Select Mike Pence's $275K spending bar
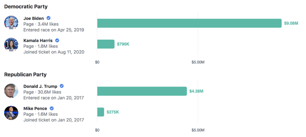 101,112
